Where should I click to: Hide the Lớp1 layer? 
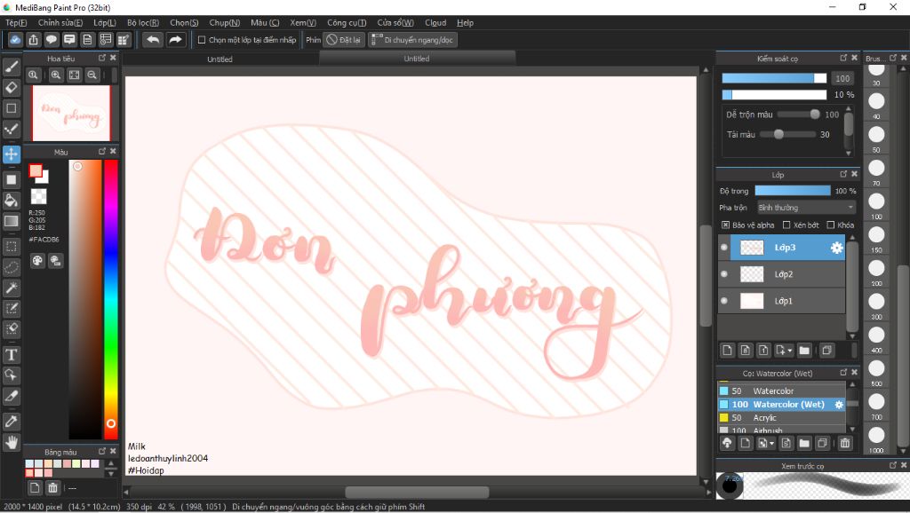[723, 301]
